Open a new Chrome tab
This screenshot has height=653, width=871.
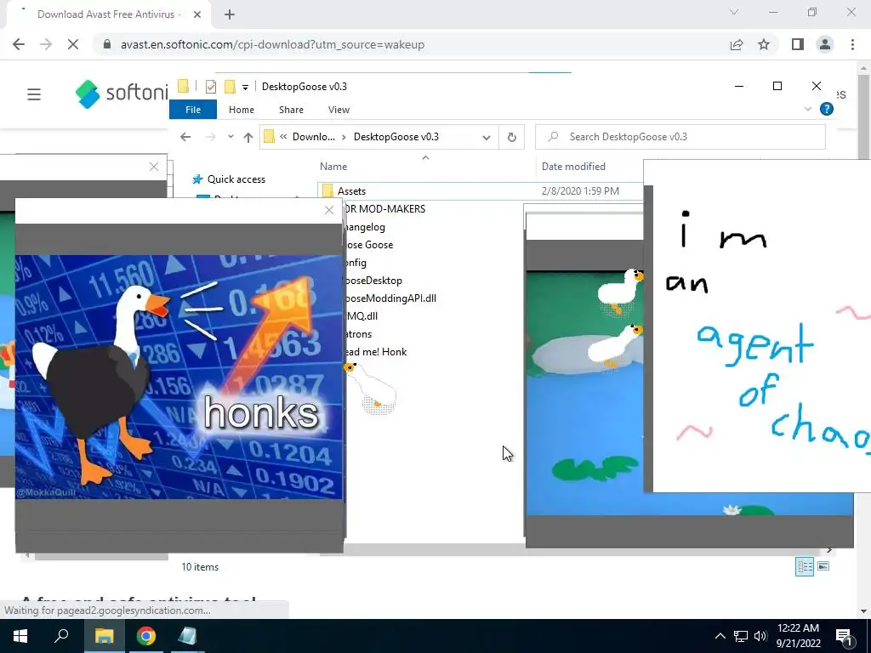point(230,14)
